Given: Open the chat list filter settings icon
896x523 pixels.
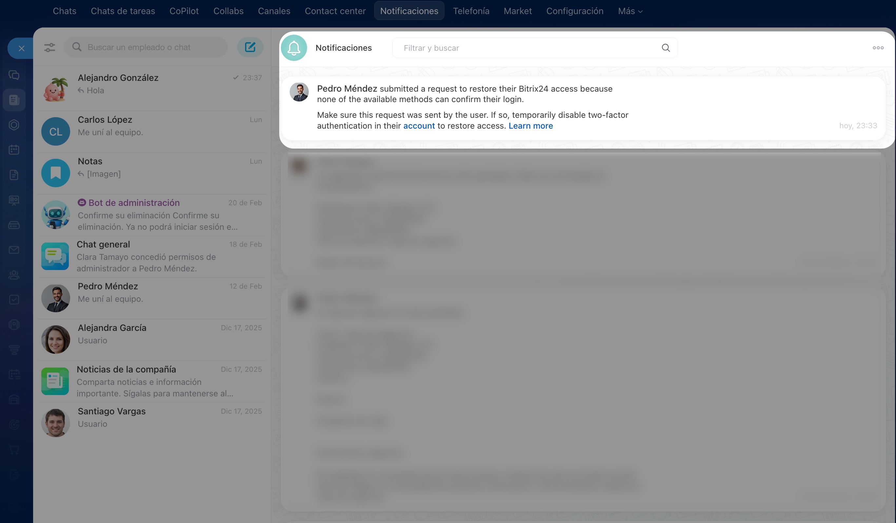Looking at the screenshot, I should click(x=50, y=47).
